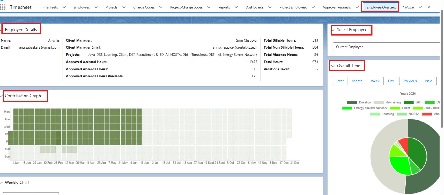Screen dimensions: 444x195
Task: Click Approved Accrued Hours value 19.75
Action: pyautogui.click(x=253, y=62)
